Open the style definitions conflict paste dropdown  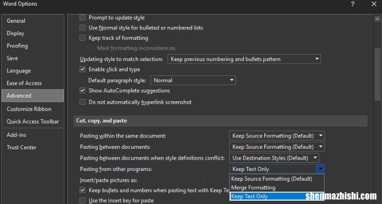point(274,158)
